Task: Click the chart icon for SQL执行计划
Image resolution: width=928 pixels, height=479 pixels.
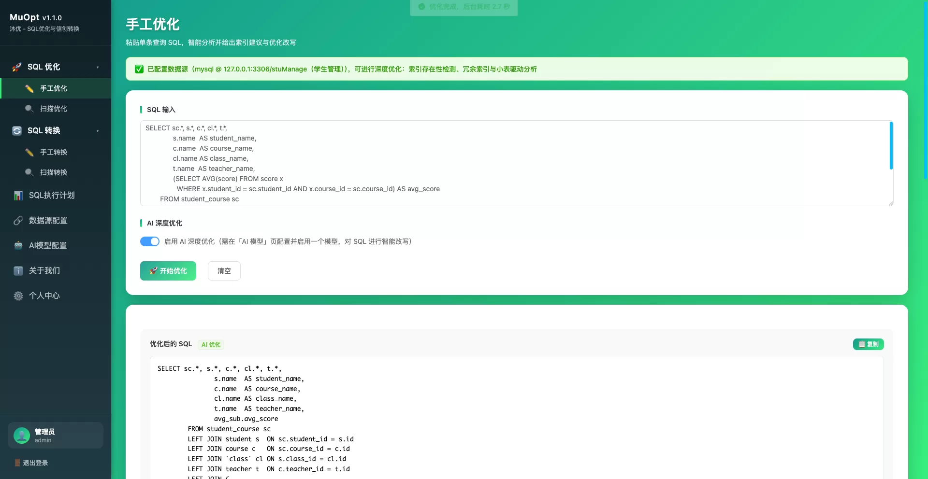Action: tap(18, 196)
